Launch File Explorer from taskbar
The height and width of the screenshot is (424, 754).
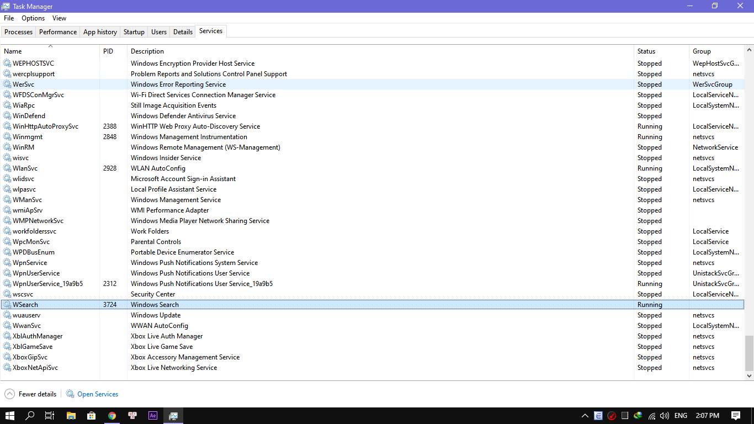[x=71, y=416]
